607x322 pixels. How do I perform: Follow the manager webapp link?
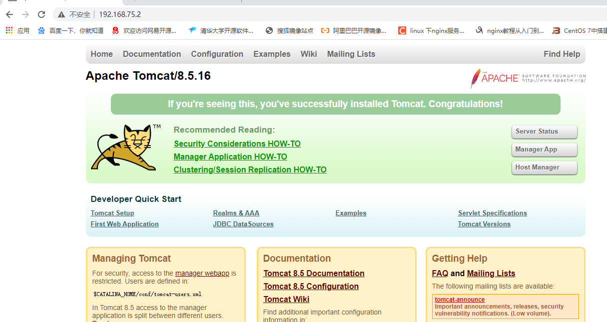(x=202, y=273)
